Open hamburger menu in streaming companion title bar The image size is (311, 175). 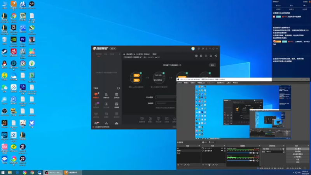tap(206, 49)
